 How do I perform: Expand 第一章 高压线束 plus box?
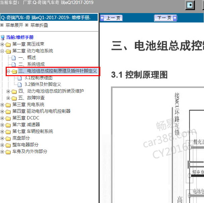coord(2,44)
